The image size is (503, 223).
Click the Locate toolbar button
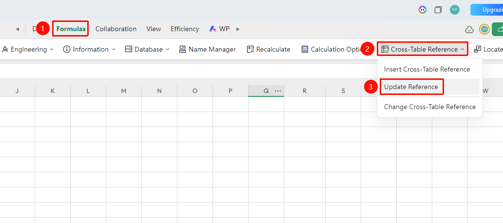click(x=488, y=49)
